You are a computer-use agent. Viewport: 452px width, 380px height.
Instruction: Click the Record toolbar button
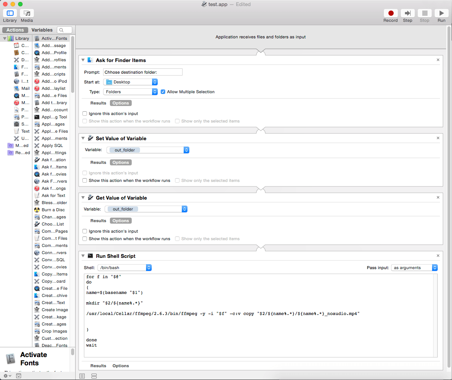click(x=391, y=13)
